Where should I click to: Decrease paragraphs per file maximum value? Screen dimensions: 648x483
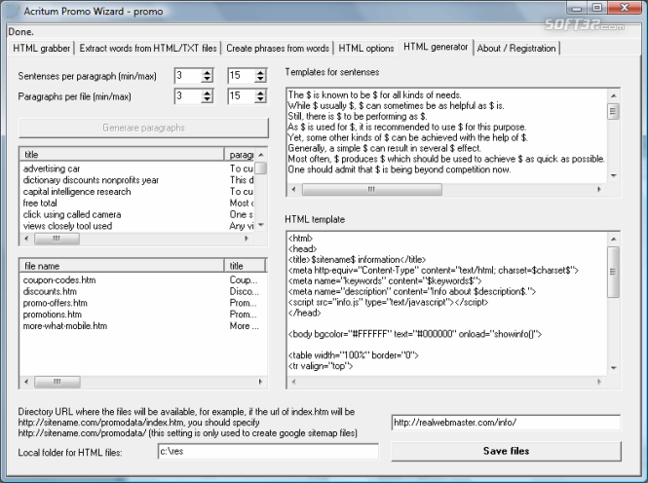pyautogui.click(x=260, y=100)
